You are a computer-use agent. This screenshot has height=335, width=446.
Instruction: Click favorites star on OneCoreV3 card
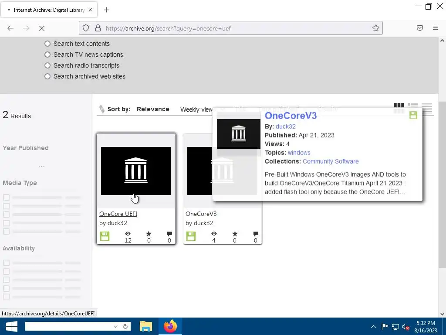235,234
